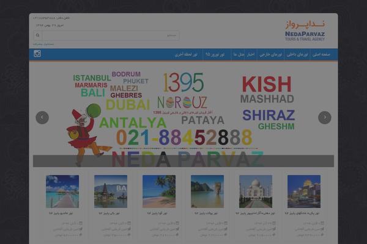367x244 pixels.
Task: Select the اخبار news menu item
Action: [x=251, y=54]
